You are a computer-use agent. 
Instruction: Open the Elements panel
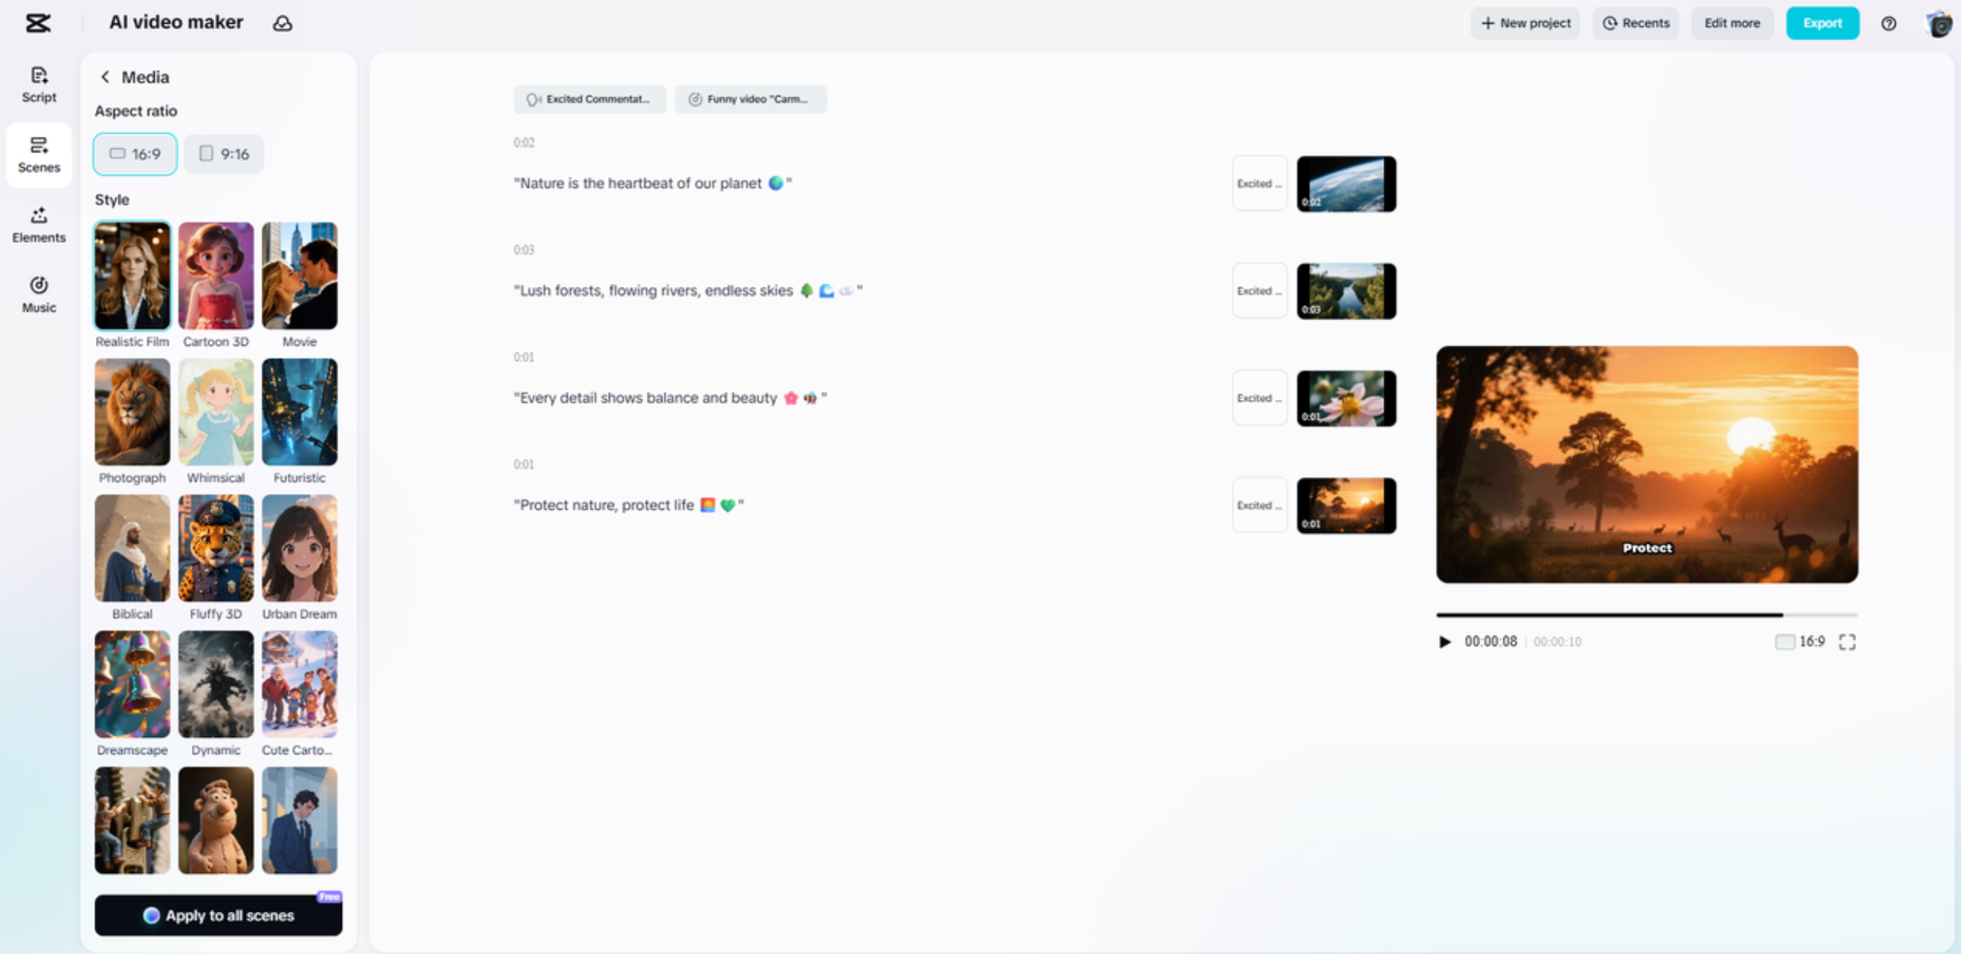[39, 224]
